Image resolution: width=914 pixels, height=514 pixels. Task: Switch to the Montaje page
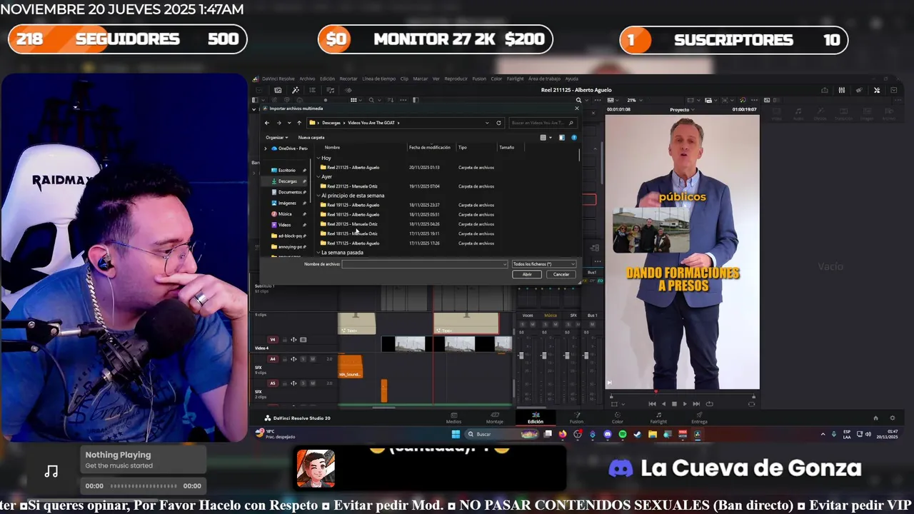click(x=495, y=418)
